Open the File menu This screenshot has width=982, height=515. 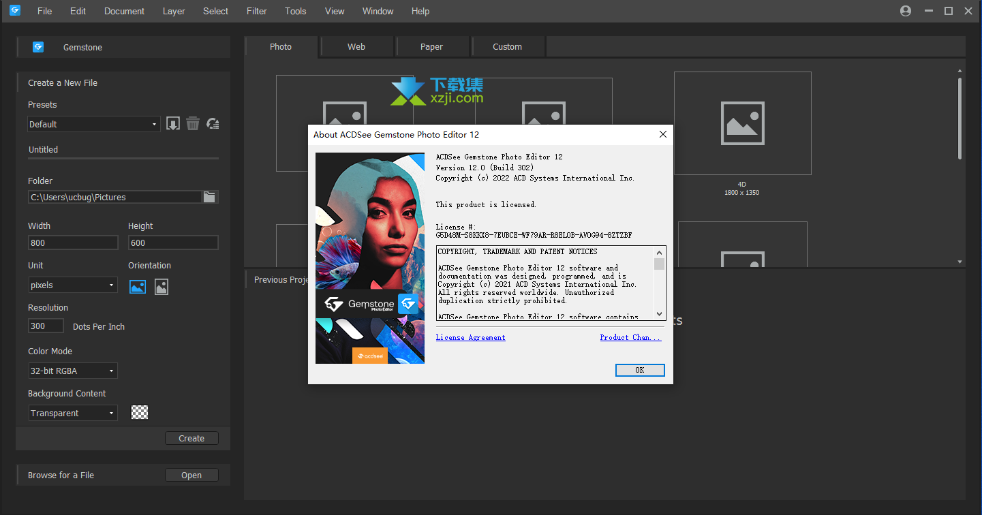point(44,11)
